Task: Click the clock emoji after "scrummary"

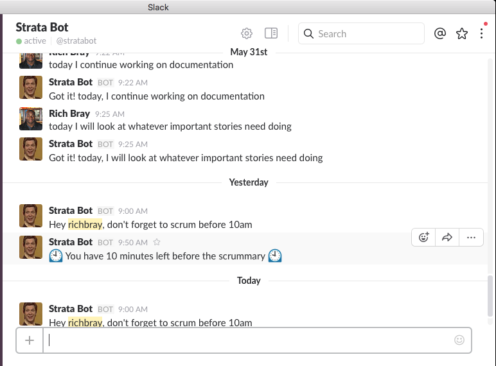Action: (x=275, y=256)
